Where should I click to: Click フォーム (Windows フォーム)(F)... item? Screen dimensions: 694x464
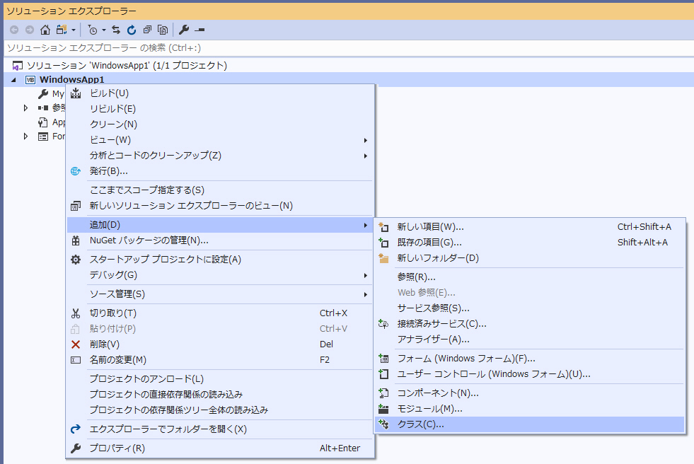[529, 359]
